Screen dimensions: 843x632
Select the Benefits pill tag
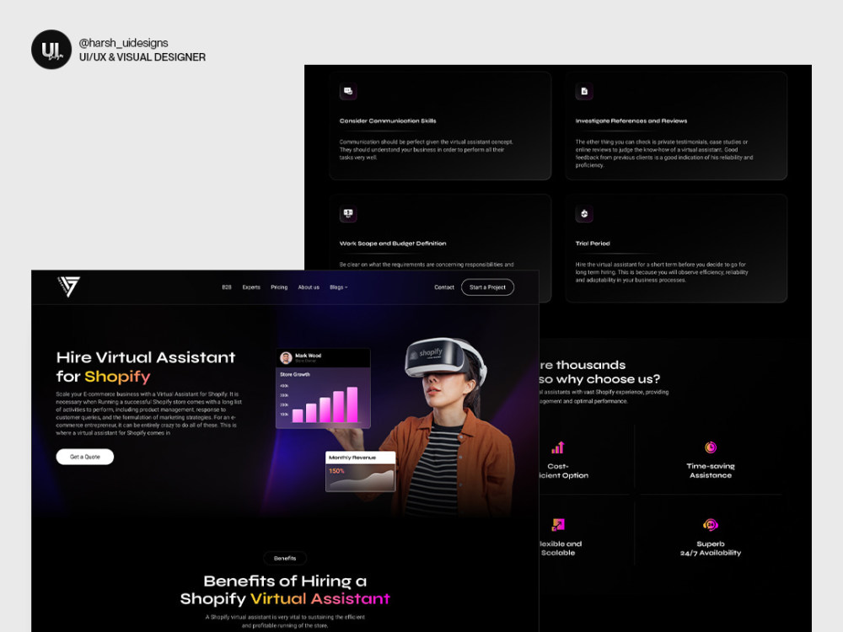(x=285, y=559)
